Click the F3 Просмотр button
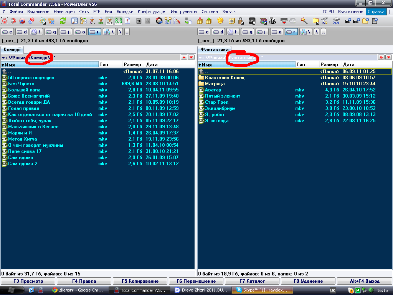The image size is (393, 295). pos(28,281)
